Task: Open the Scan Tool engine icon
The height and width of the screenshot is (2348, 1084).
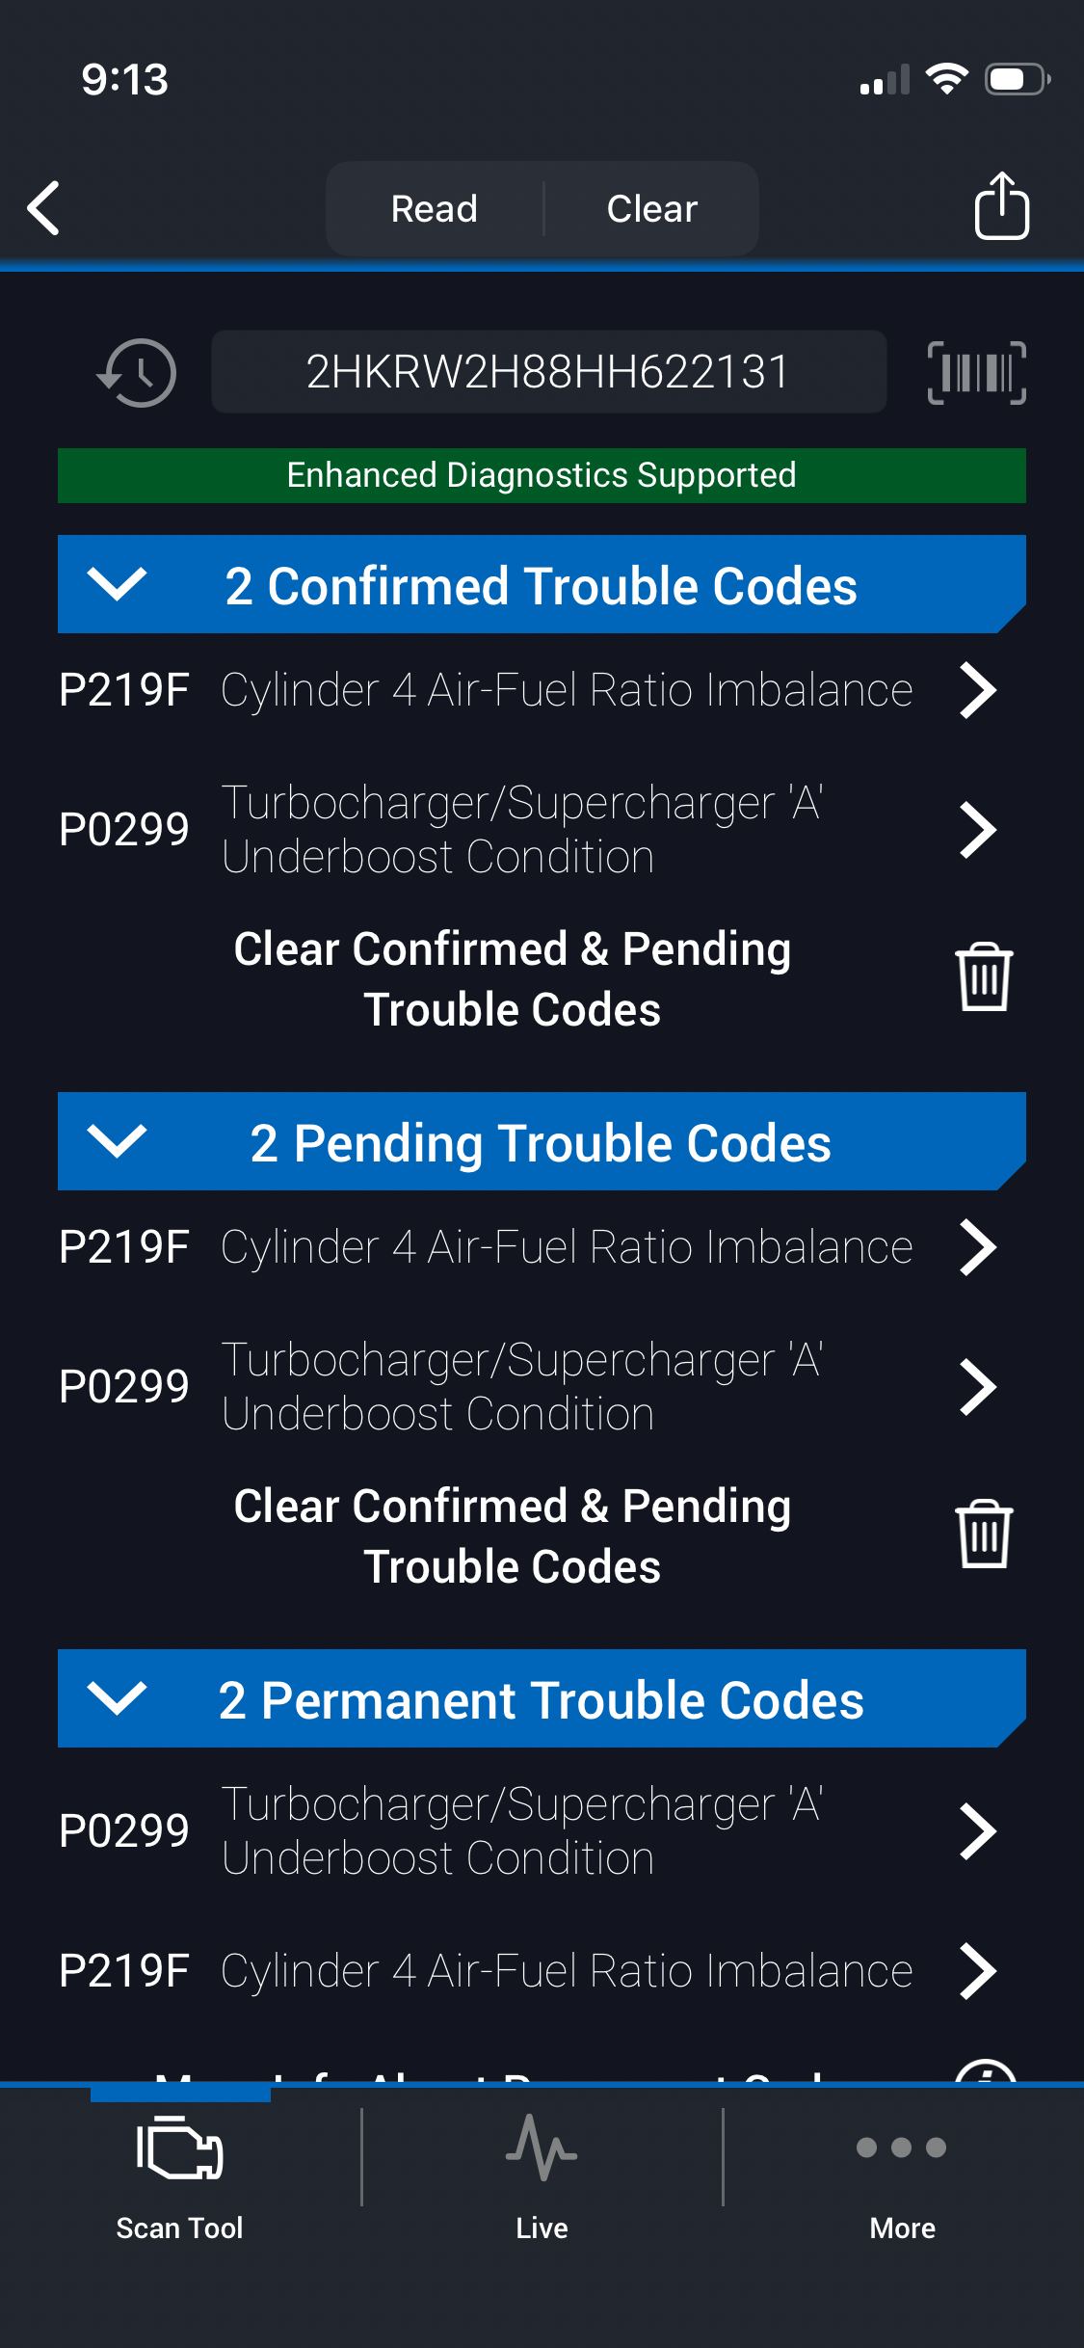Action: [180, 2148]
